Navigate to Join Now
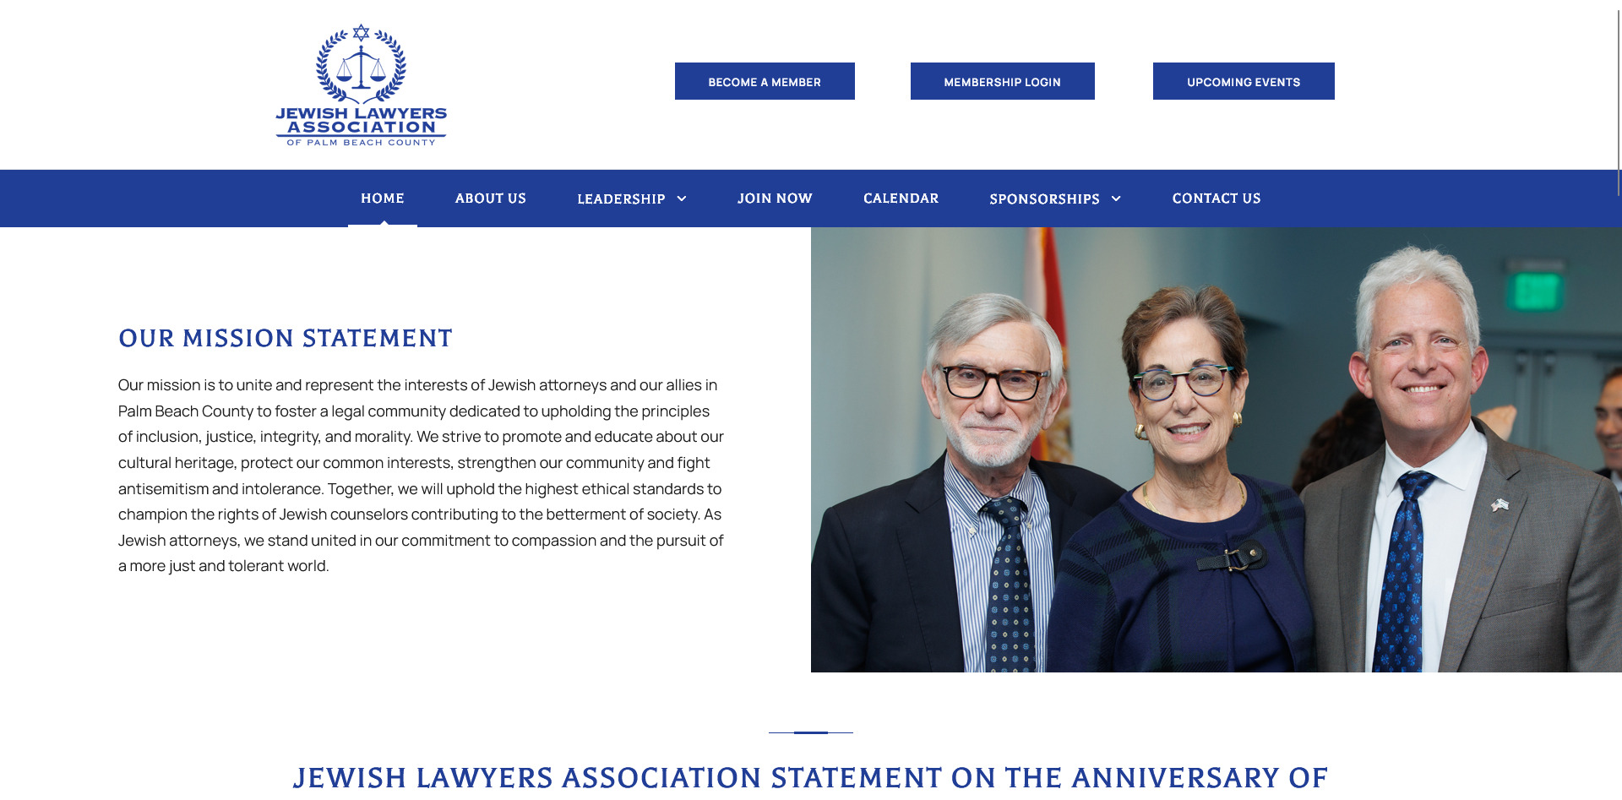Screen dimensions: 1622x800 click(x=774, y=199)
